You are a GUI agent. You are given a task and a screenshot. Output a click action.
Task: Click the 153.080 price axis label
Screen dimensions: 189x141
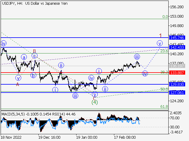[x=177, y=16]
